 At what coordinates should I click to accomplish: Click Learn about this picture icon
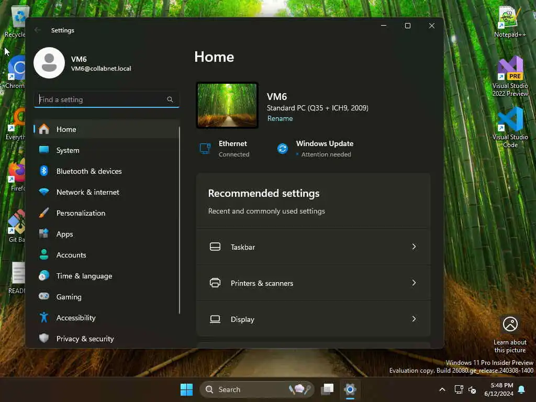point(510,323)
